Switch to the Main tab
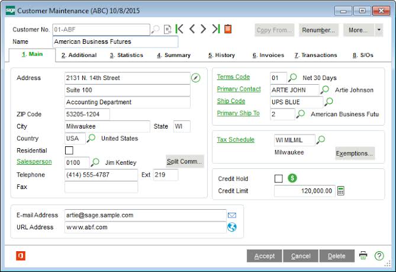The image size is (396, 272). pyautogui.click(x=32, y=54)
